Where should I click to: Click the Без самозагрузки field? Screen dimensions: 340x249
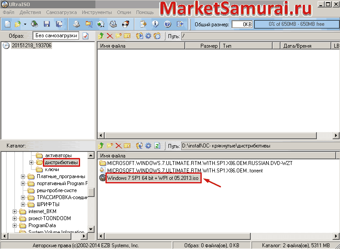[56, 35]
